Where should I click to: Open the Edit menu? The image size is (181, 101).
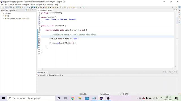(6, 5)
